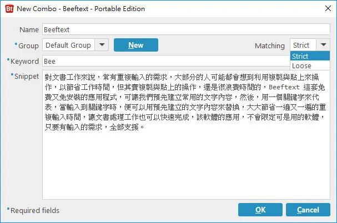Close the New Combo dialog window

[328, 8]
